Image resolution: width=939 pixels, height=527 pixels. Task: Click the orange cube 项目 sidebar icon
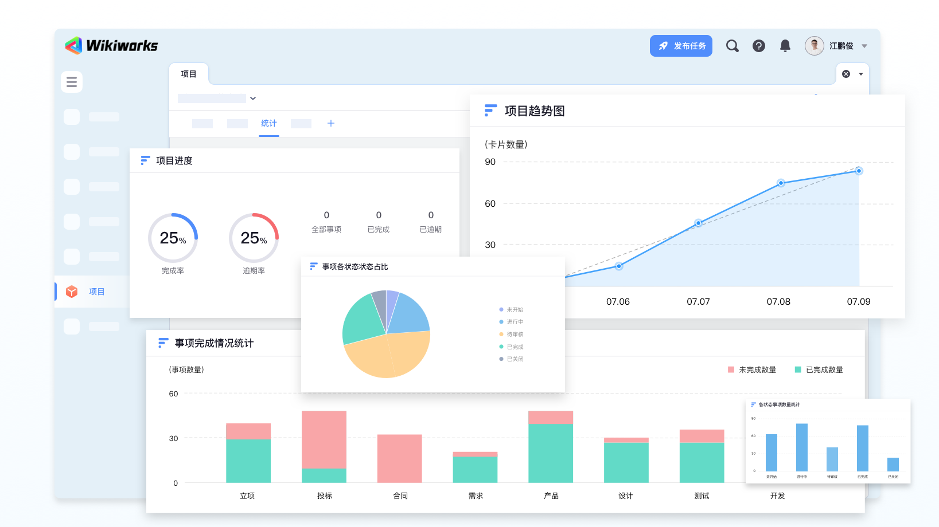[x=72, y=292]
